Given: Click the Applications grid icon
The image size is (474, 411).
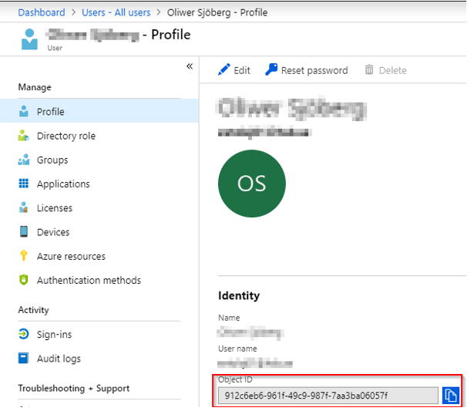Looking at the screenshot, I should (23, 184).
